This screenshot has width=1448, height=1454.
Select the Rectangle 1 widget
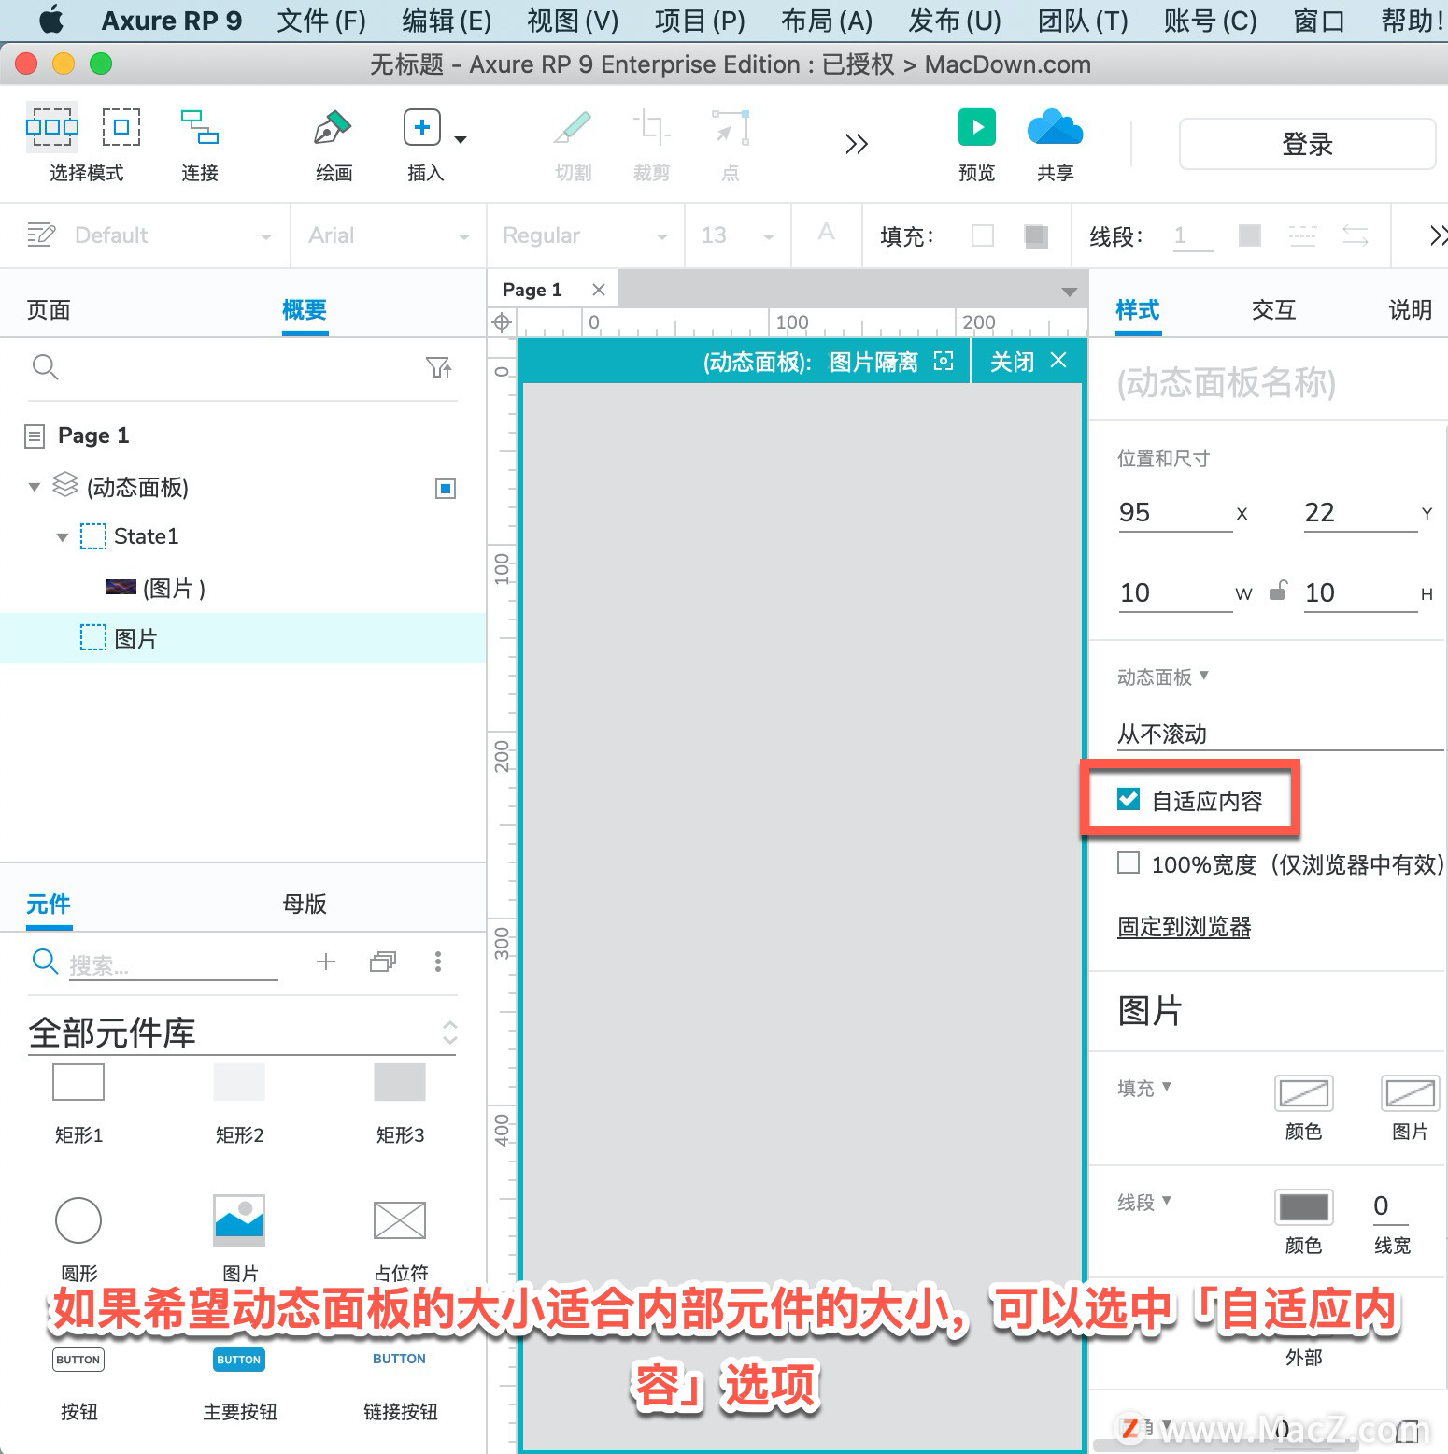(78, 1082)
